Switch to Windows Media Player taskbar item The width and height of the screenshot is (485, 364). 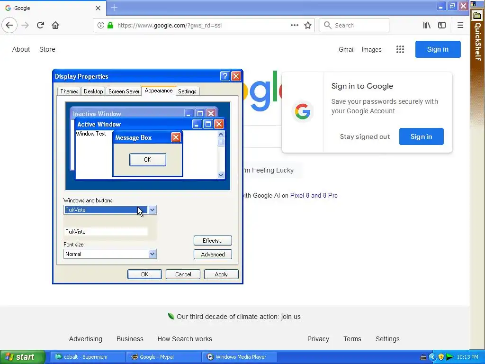tap(239, 357)
